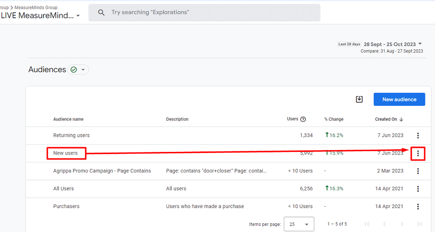Image resolution: width=435 pixels, height=232 pixels.
Task: Sort by Audience name column header
Action: point(68,119)
